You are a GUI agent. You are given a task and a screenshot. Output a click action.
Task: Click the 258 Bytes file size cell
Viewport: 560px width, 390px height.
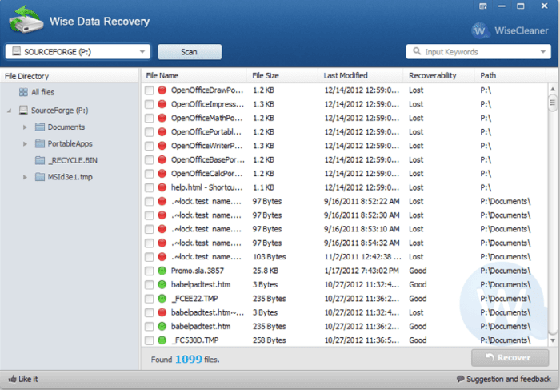coord(270,340)
